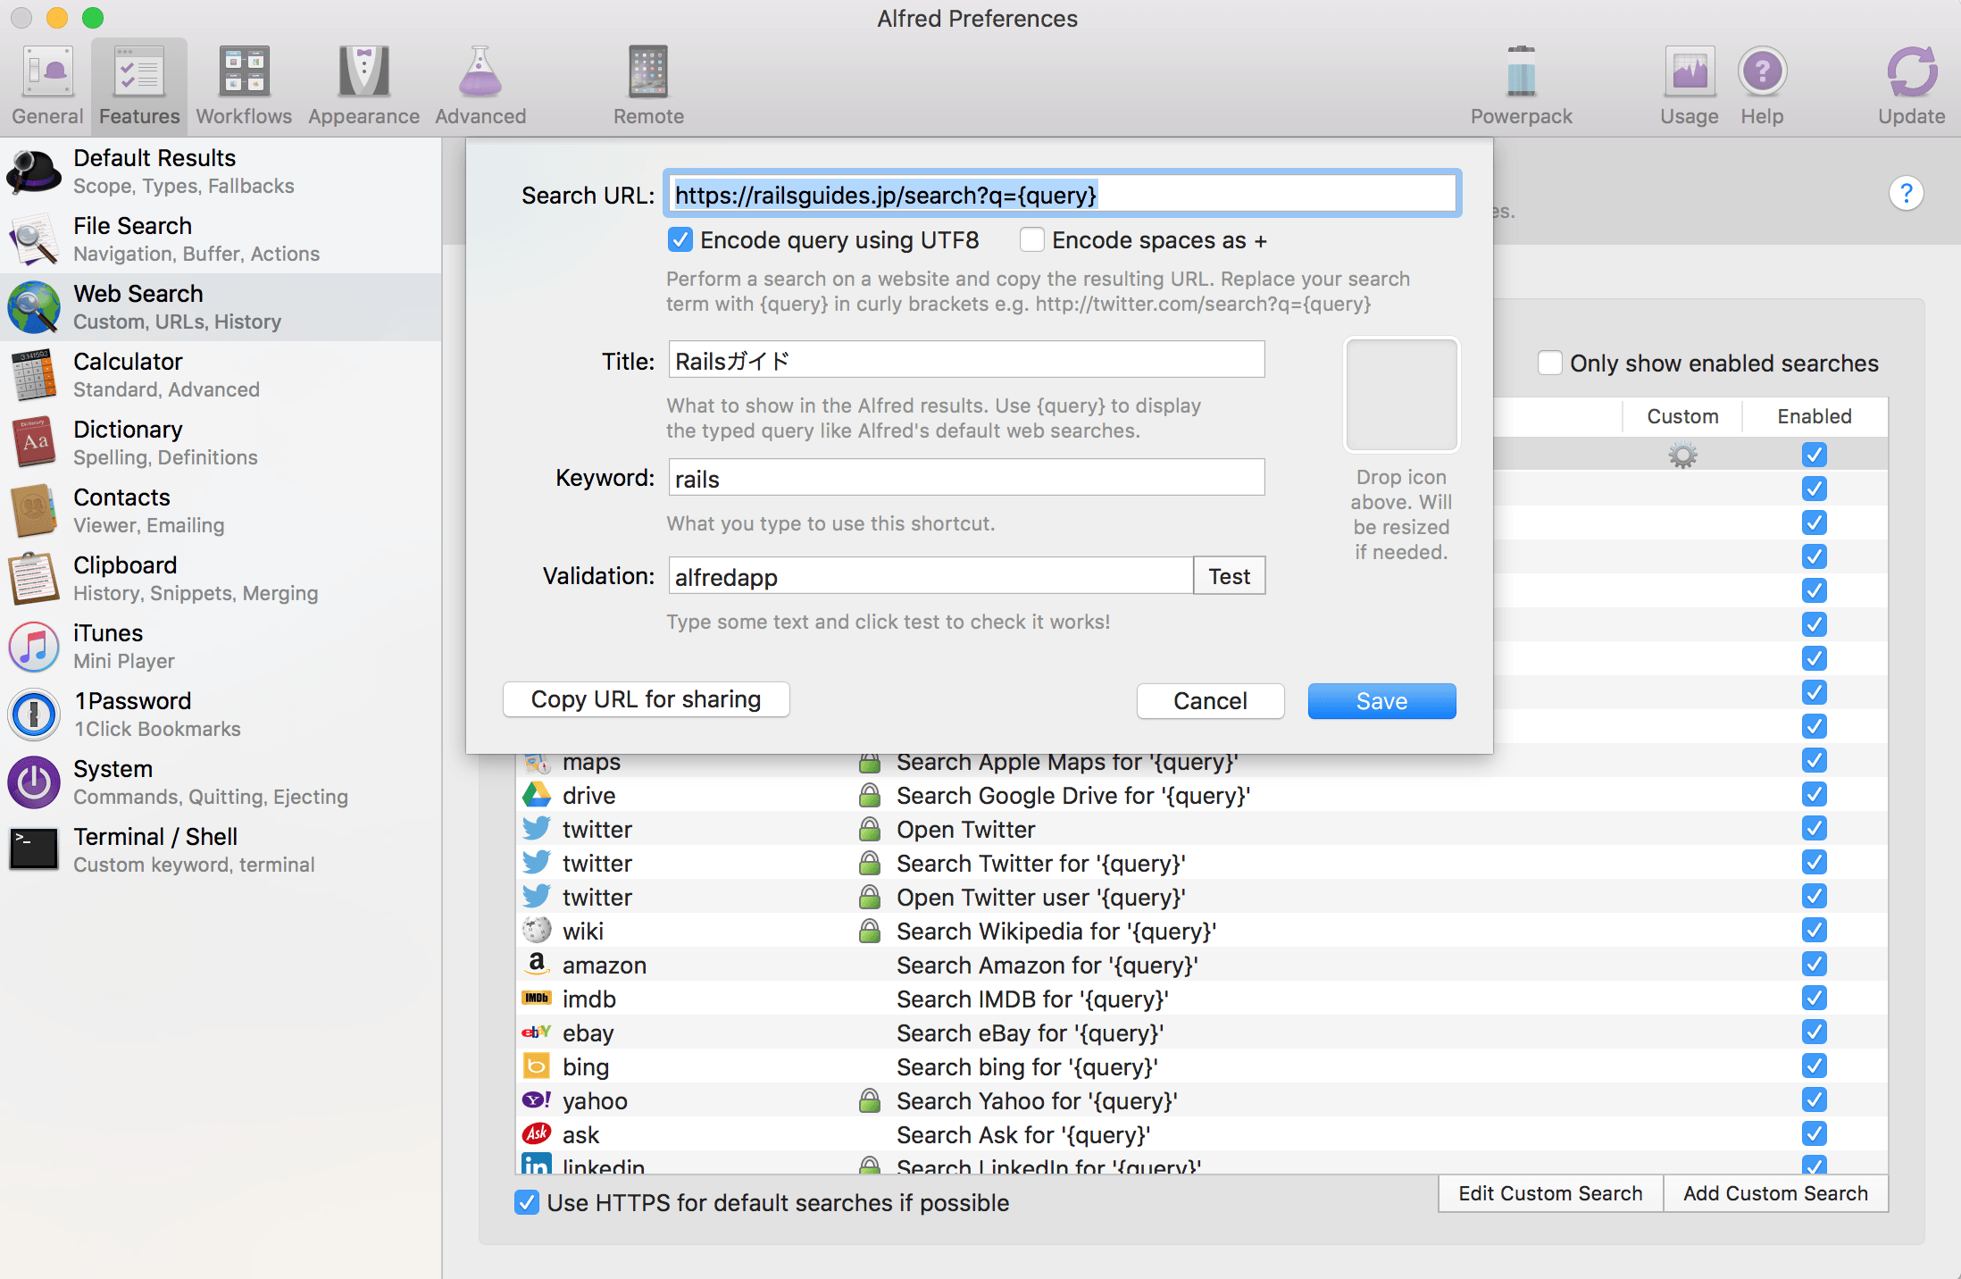
Task: Select the Amazon search row icon
Action: click(x=537, y=965)
